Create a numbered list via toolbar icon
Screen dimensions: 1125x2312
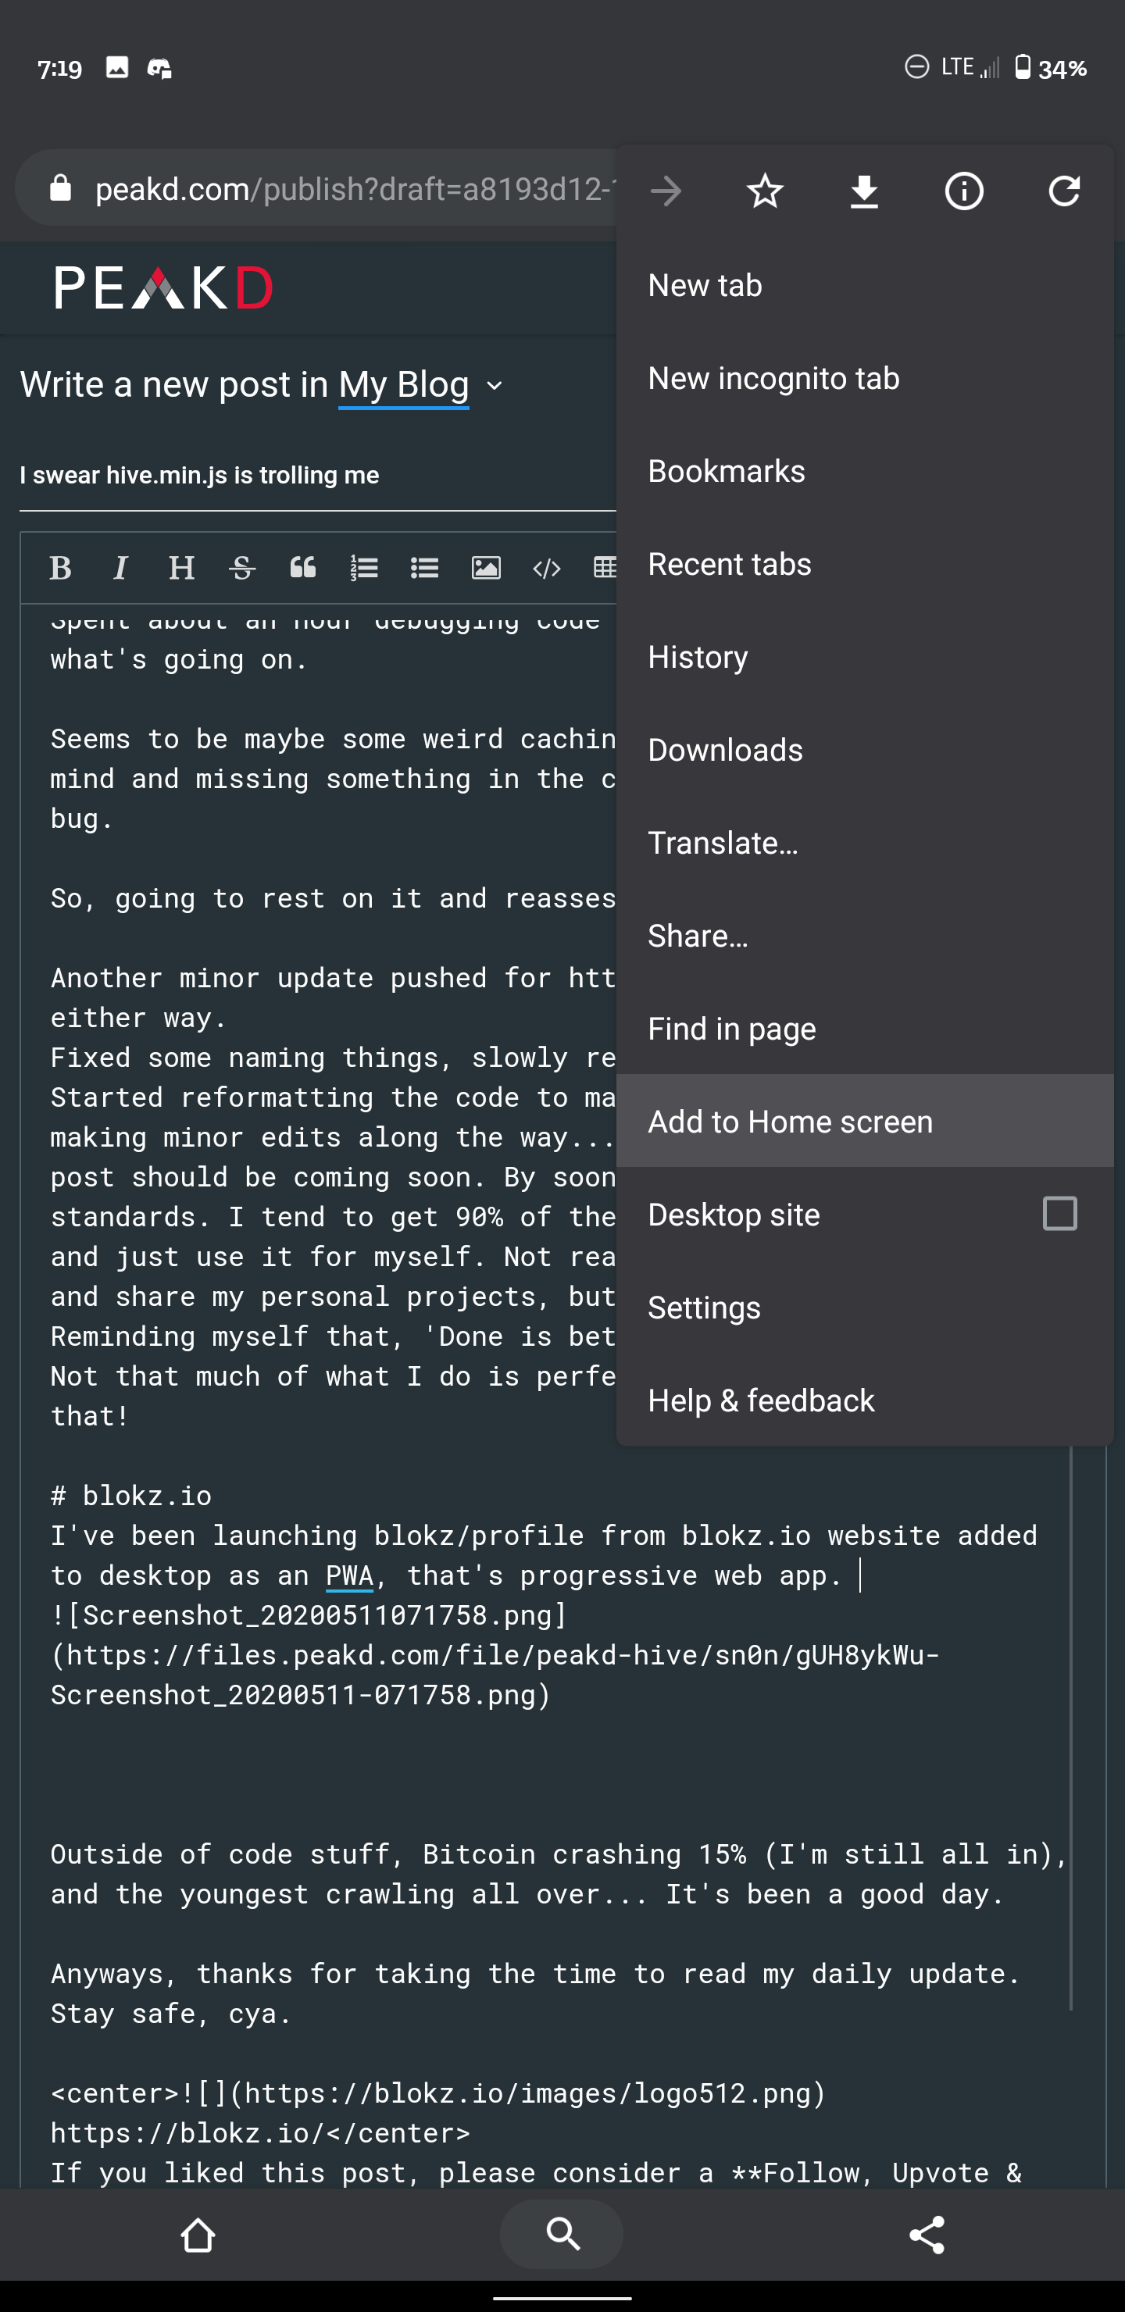pos(363,567)
